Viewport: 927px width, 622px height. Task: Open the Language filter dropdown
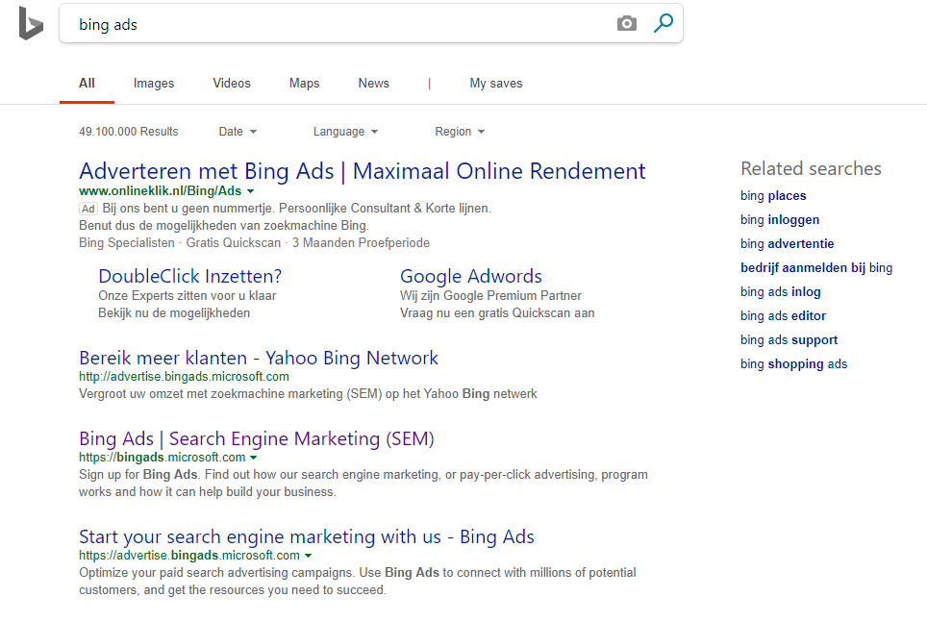[345, 132]
